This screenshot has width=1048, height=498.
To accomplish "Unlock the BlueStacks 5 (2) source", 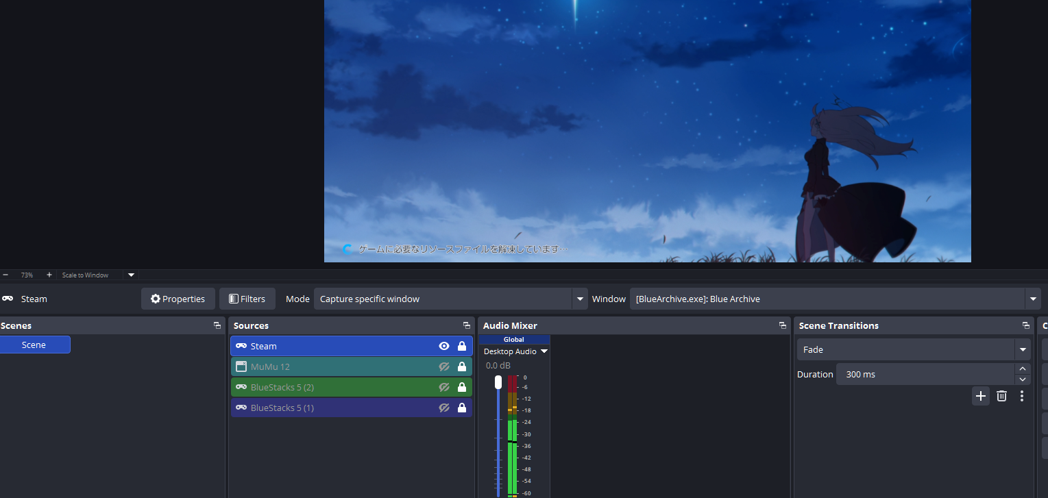I will [462, 387].
